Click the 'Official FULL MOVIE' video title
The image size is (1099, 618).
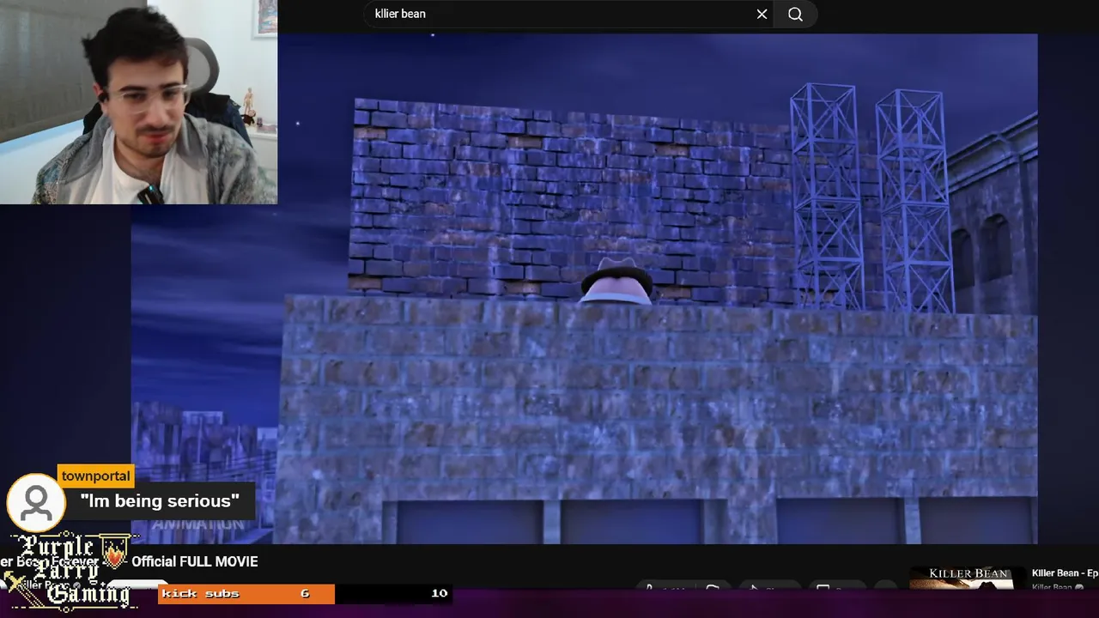(x=194, y=561)
